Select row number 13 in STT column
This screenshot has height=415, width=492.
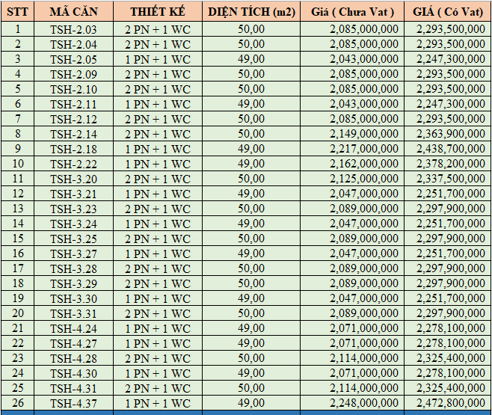(x=18, y=209)
